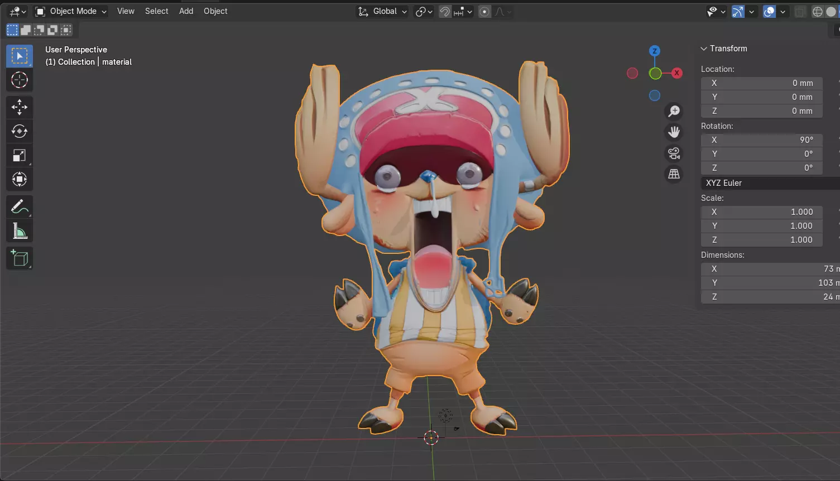Open the Object menu
The image size is (840, 481).
[215, 11]
